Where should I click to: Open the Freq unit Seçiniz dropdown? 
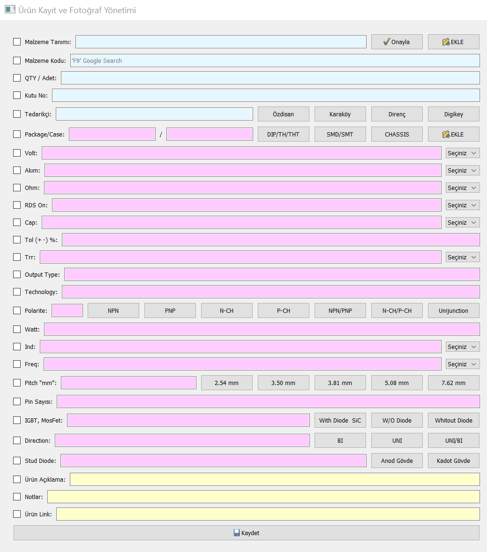pos(462,364)
